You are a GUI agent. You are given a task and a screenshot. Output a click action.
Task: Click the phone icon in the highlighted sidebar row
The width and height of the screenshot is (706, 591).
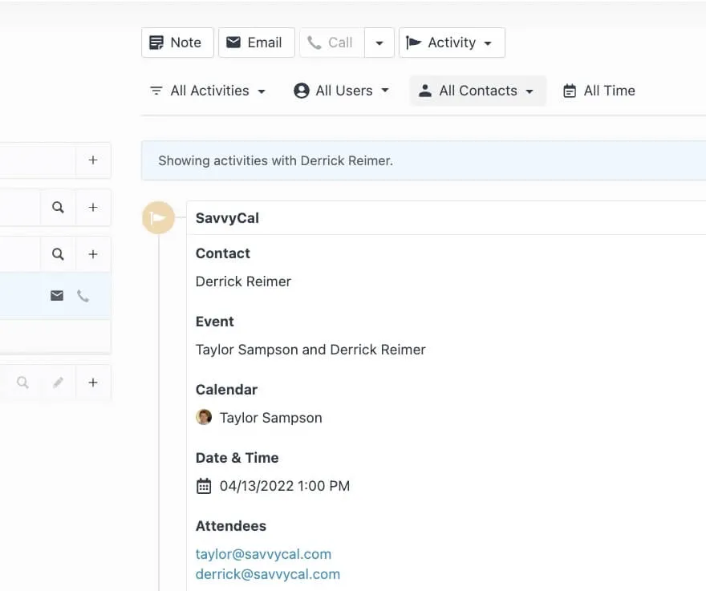pos(83,295)
